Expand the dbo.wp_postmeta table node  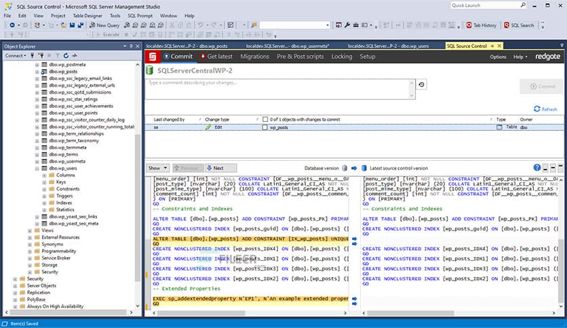coord(37,64)
